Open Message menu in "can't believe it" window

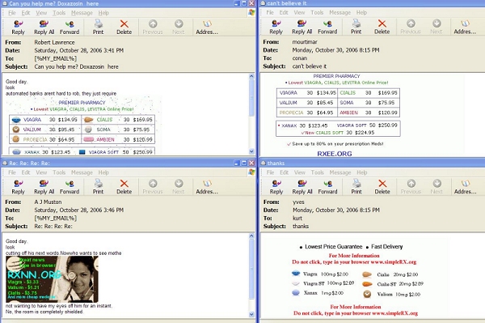pyautogui.click(x=339, y=12)
